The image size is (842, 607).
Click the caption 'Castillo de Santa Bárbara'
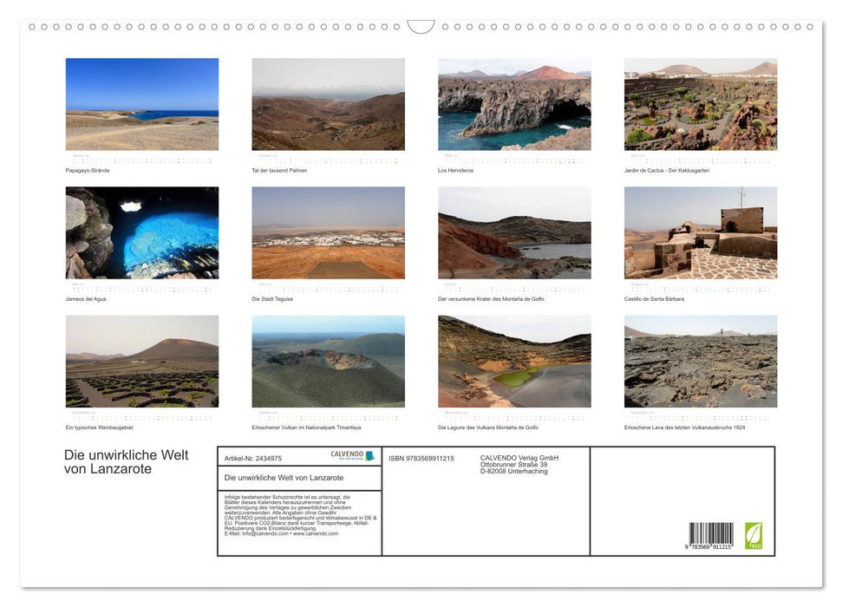coord(654,299)
